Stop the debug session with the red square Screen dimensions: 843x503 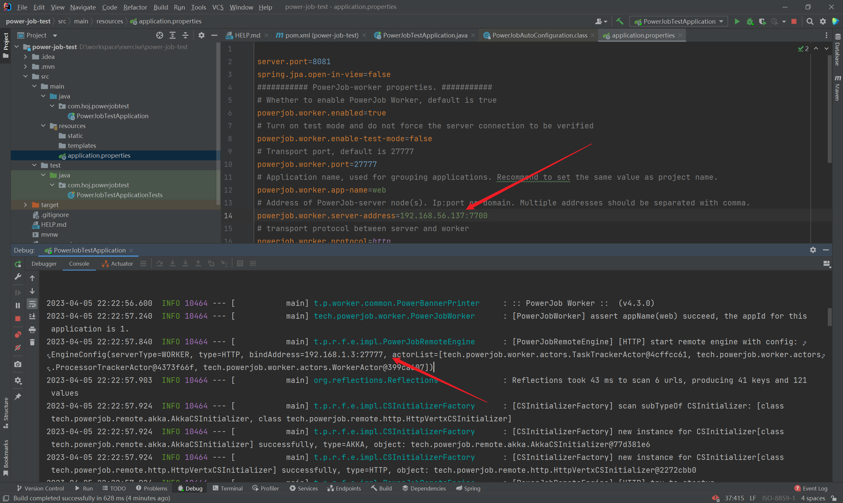18,319
